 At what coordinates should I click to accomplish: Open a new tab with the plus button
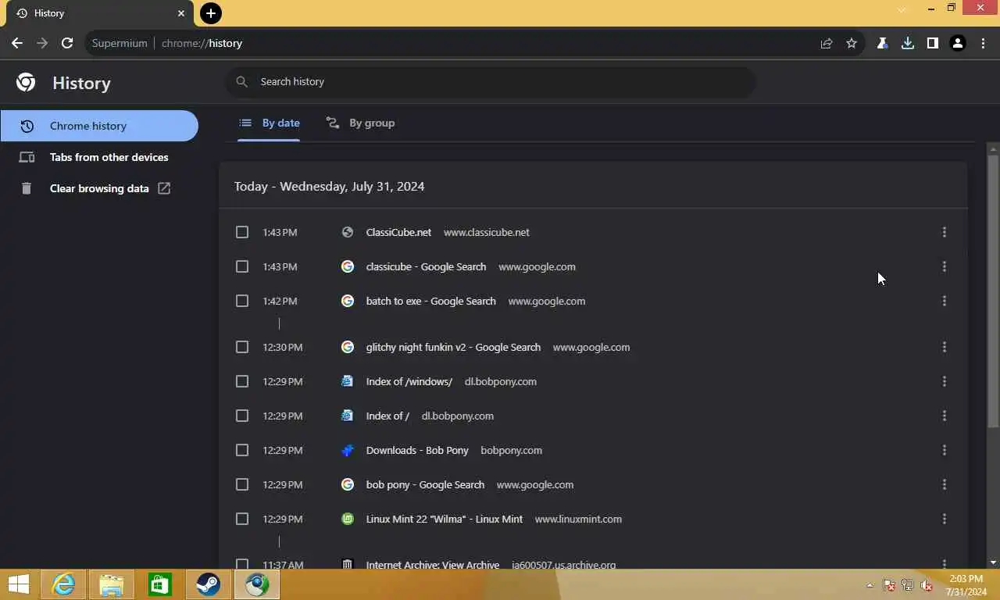(x=210, y=12)
